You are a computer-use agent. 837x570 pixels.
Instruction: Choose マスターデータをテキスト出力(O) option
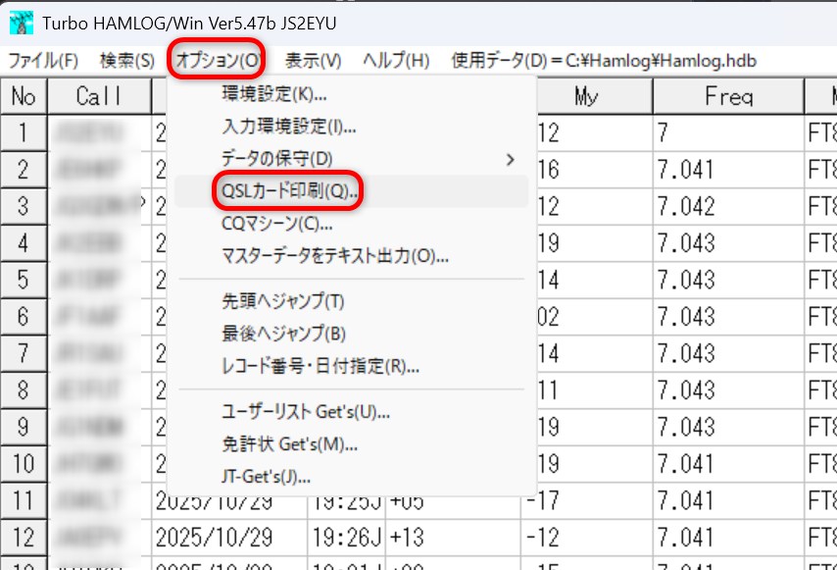coord(335,257)
